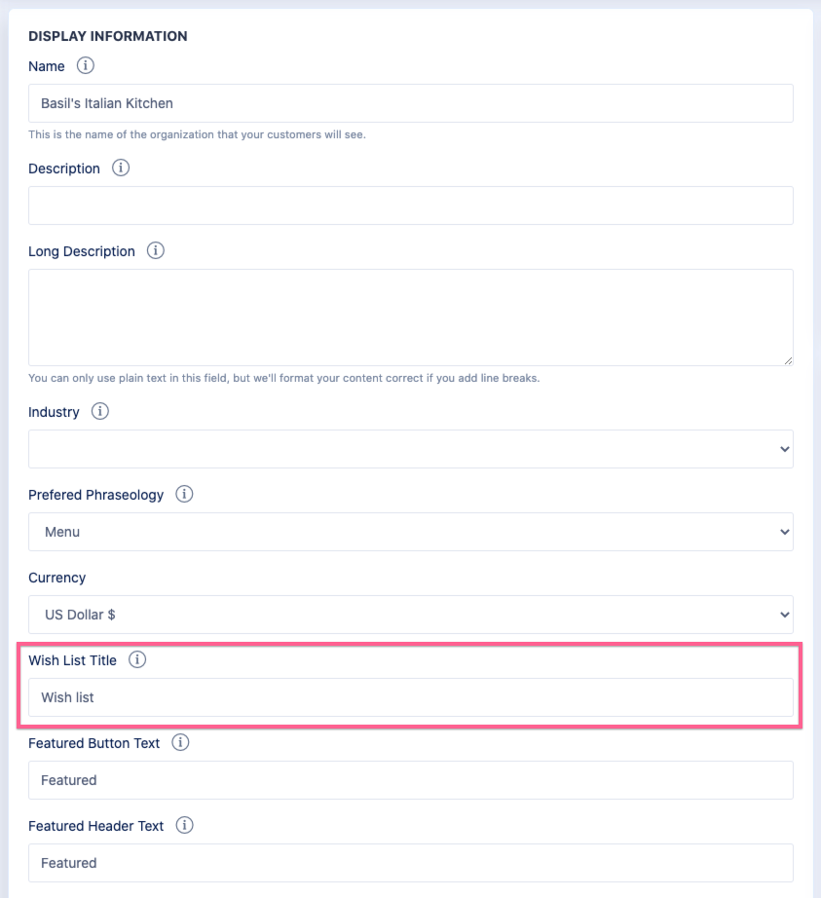Select the Wish List Title input field
821x898 pixels.
click(x=410, y=697)
